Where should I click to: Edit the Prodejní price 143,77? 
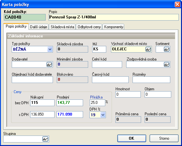coord(70,103)
